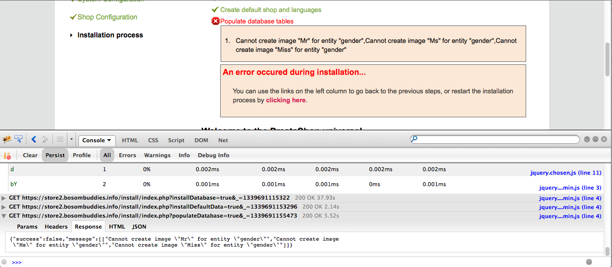Select the Response tab of the request
The width and height of the screenshot is (612, 267).
pos(88,227)
